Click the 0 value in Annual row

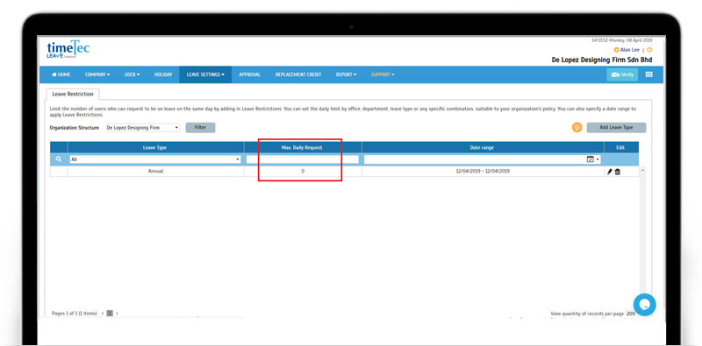[303, 171]
